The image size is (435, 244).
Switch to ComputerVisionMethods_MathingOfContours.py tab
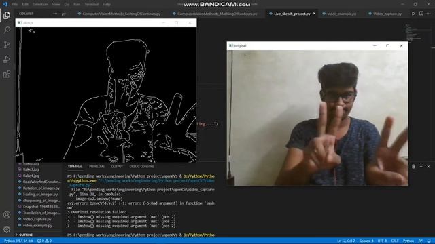(x=215, y=14)
